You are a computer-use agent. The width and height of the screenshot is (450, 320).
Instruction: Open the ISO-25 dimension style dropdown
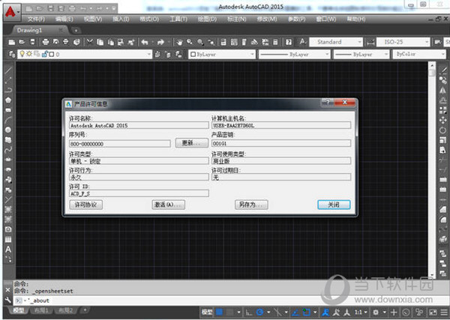(427, 42)
